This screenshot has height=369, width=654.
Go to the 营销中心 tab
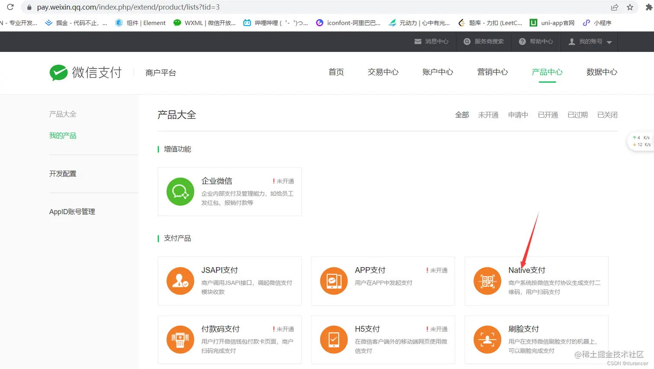click(x=493, y=72)
